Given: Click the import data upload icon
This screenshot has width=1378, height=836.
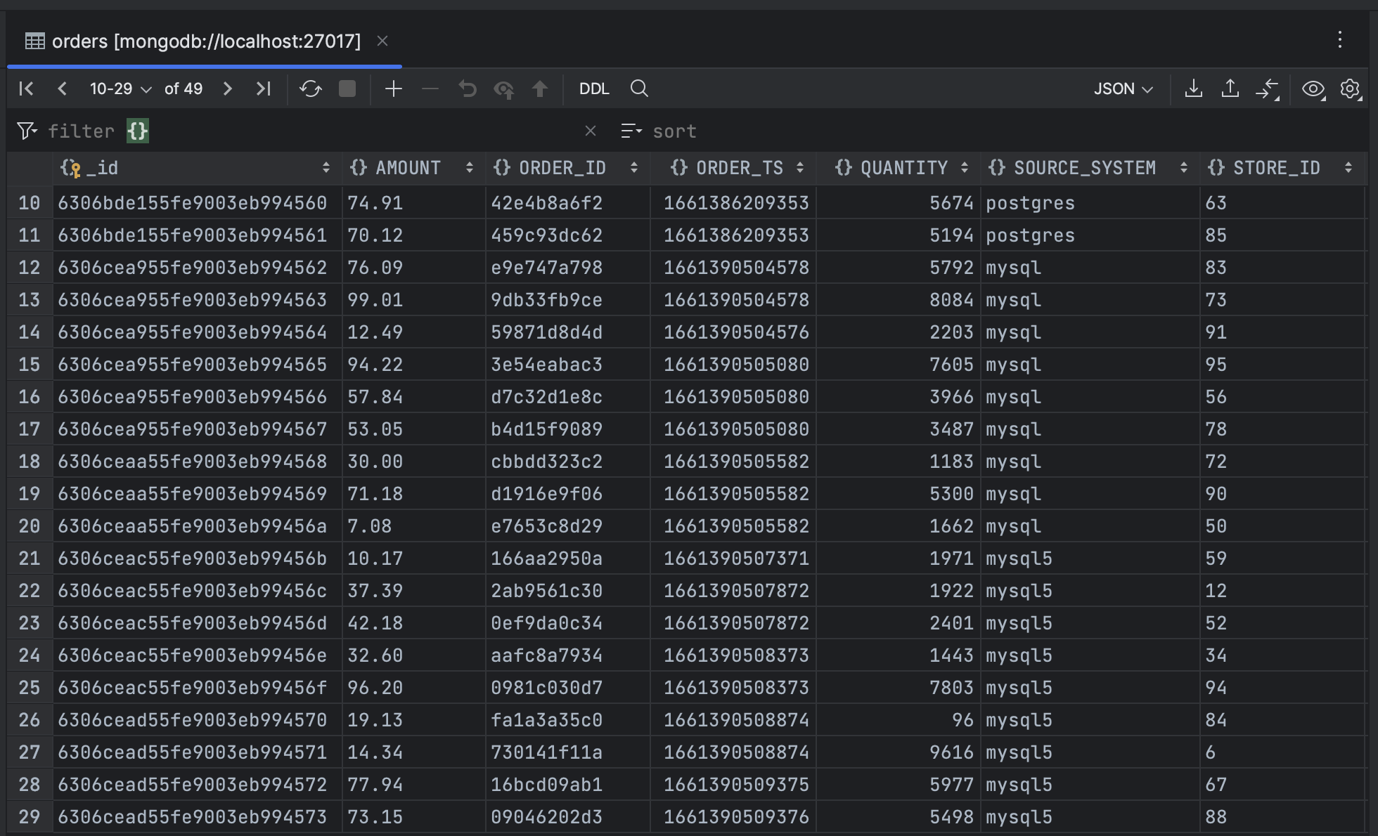Looking at the screenshot, I should [x=1230, y=89].
